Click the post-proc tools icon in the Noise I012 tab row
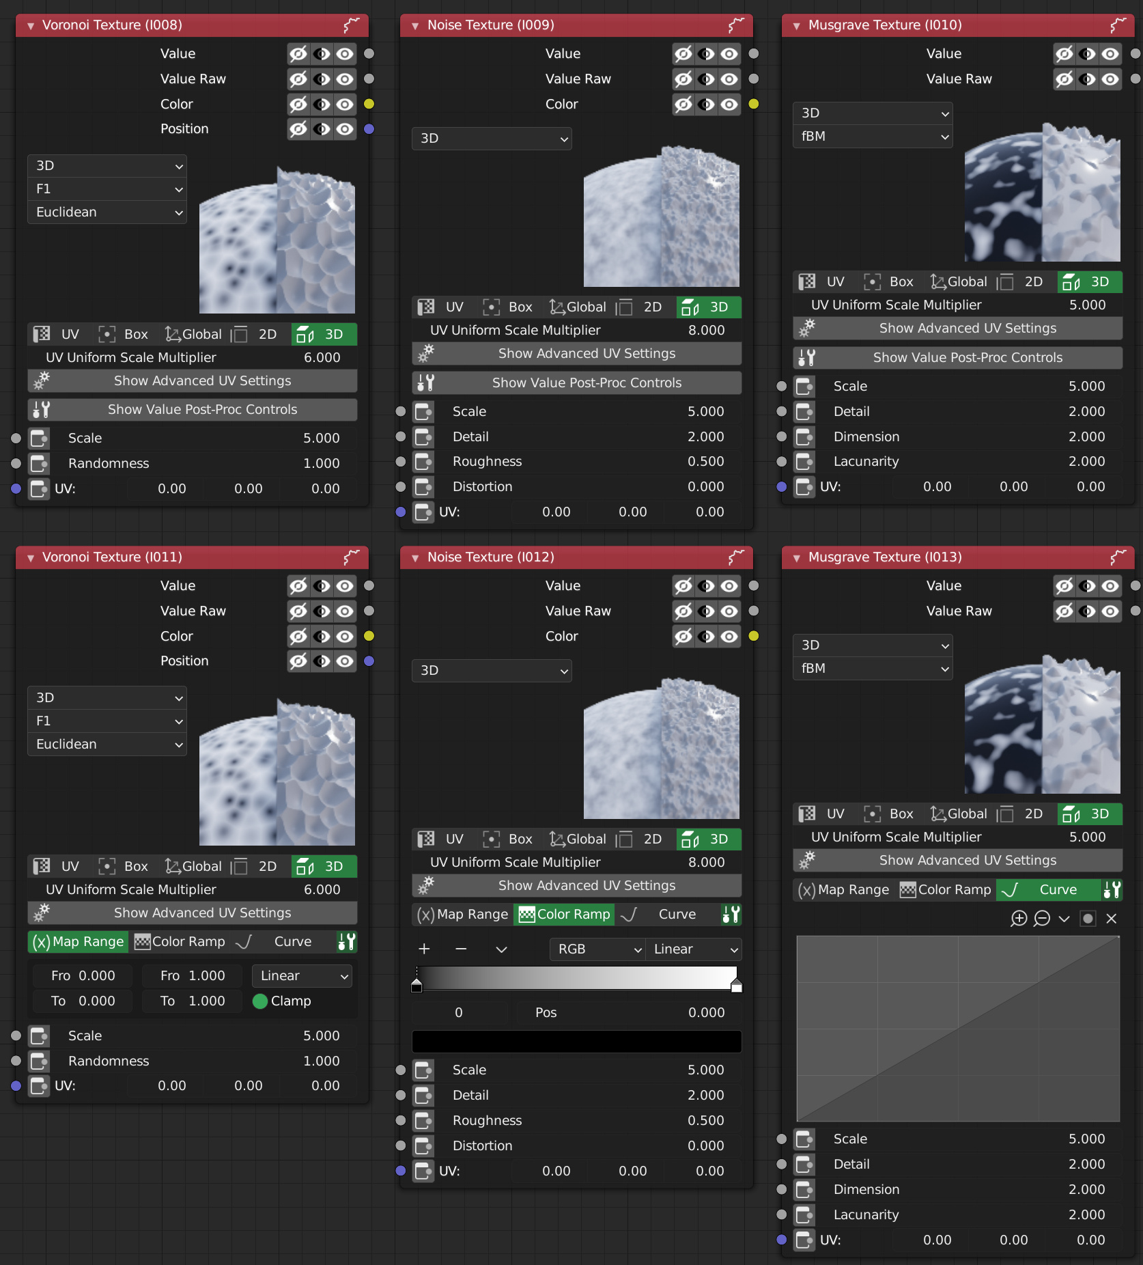The width and height of the screenshot is (1143, 1265). coord(731,915)
